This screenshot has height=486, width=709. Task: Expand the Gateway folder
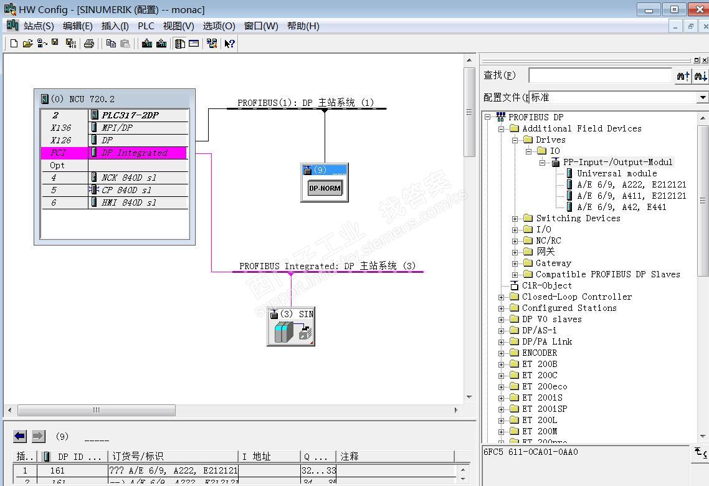tap(515, 264)
